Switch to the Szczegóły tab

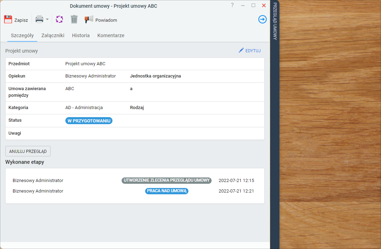(x=22, y=35)
